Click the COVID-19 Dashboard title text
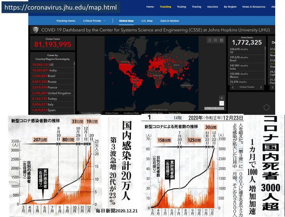The height and width of the screenshot is (217, 285). pyautogui.click(x=155, y=30)
